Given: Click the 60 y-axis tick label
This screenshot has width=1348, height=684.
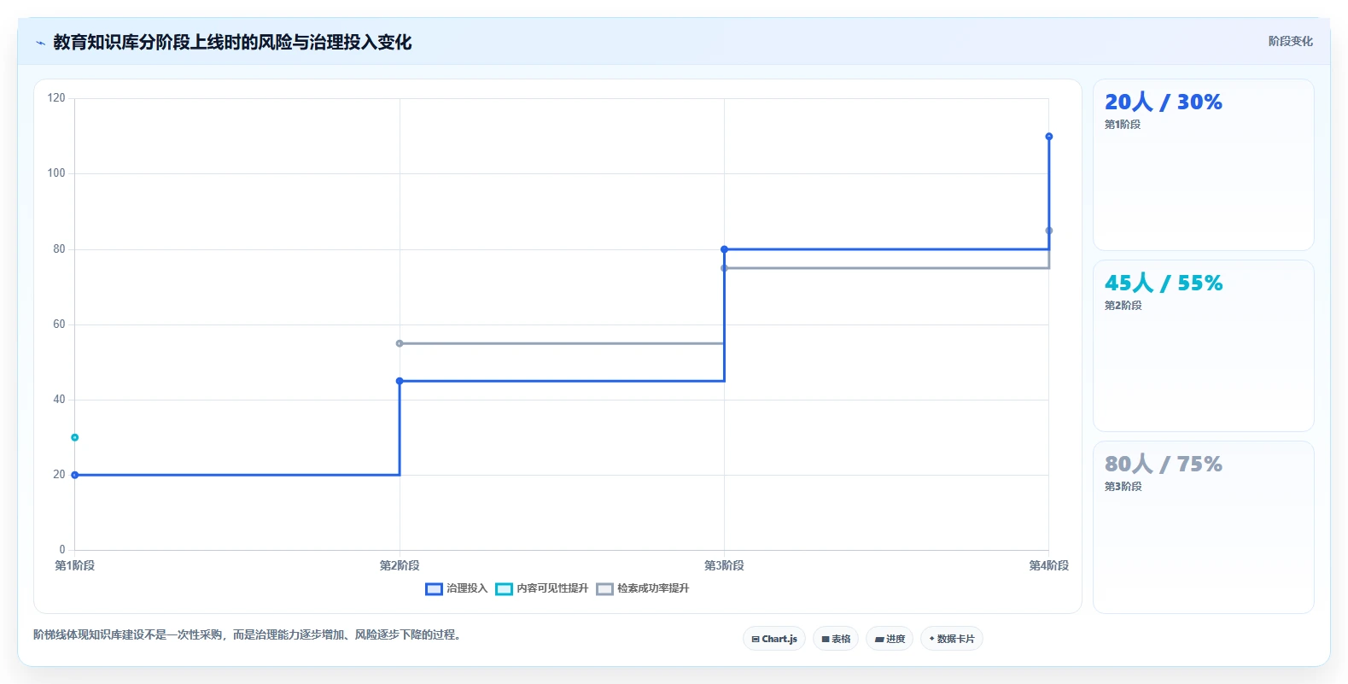Looking at the screenshot, I should [59, 324].
